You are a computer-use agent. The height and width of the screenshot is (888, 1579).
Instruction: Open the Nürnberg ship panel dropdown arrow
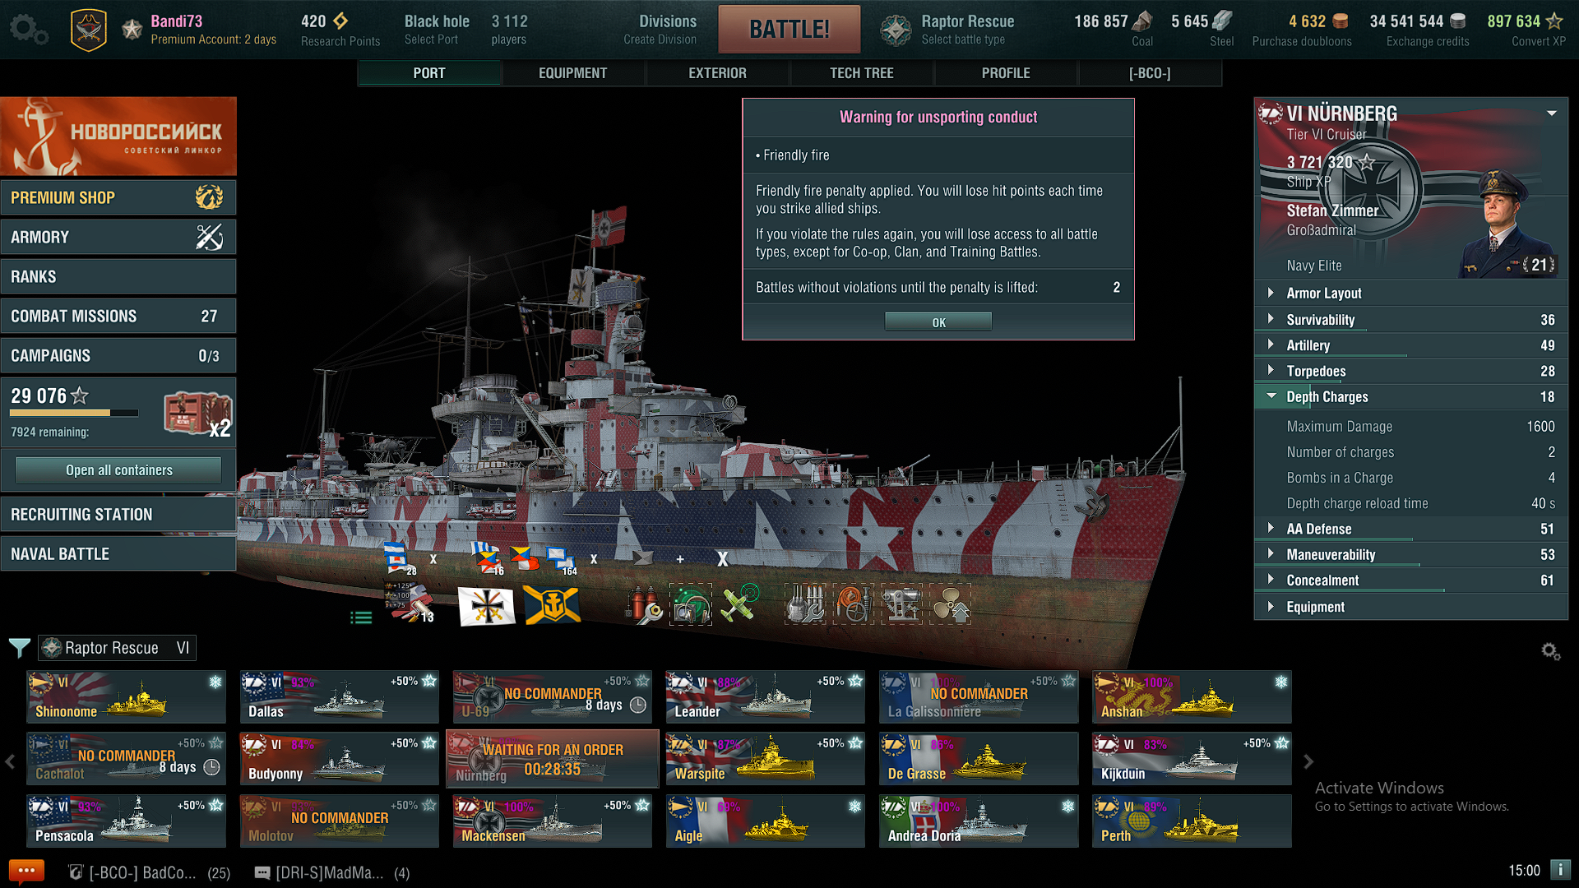(1551, 113)
